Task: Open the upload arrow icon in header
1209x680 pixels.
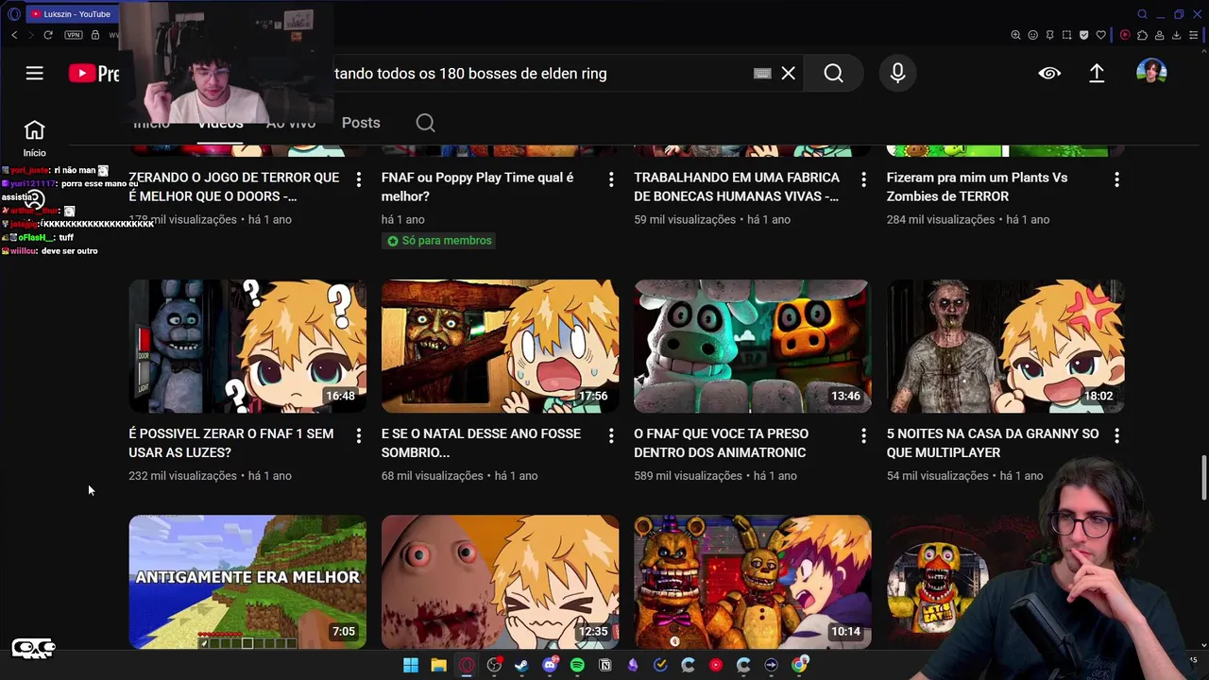Action: (x=1097, y=73)
